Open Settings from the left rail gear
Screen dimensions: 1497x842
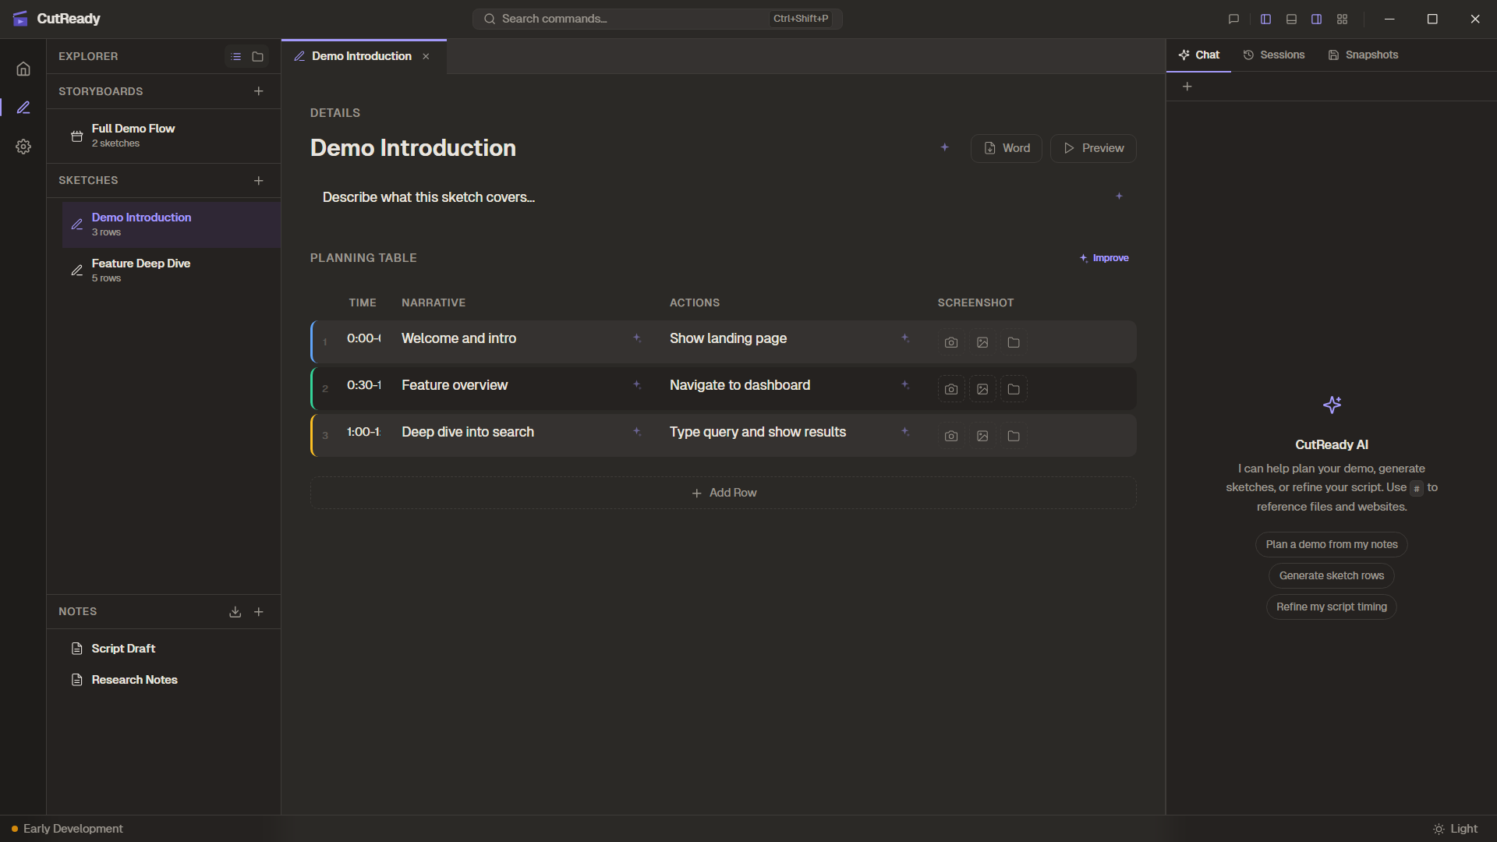coord(23,147)
